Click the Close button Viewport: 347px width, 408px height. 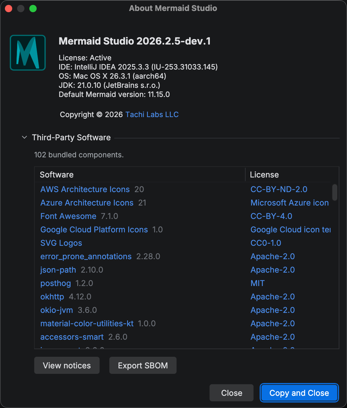coord(232,393)
